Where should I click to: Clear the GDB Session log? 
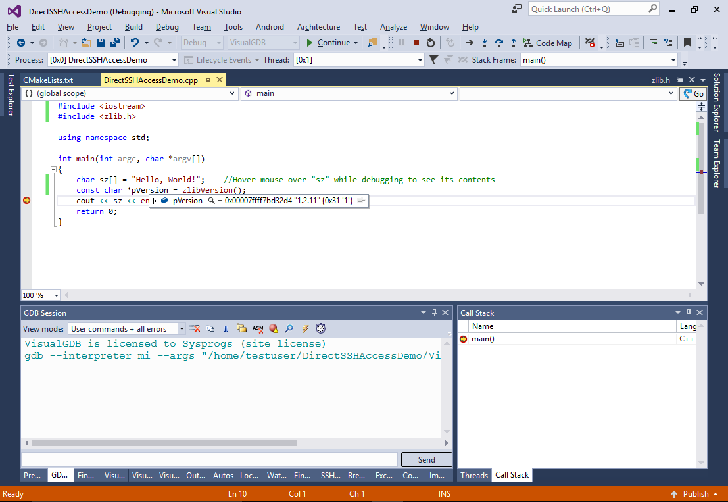click(x=195, y=328)
